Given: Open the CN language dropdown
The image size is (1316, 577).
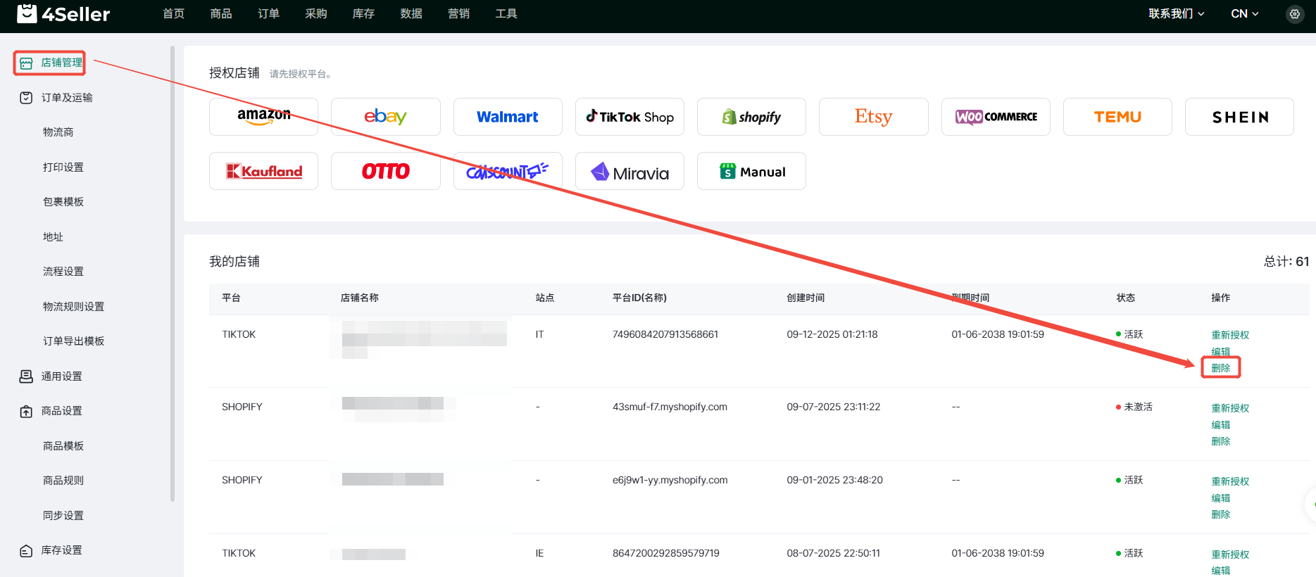Looking at the screenshot, I should (x=1244, y=14).
